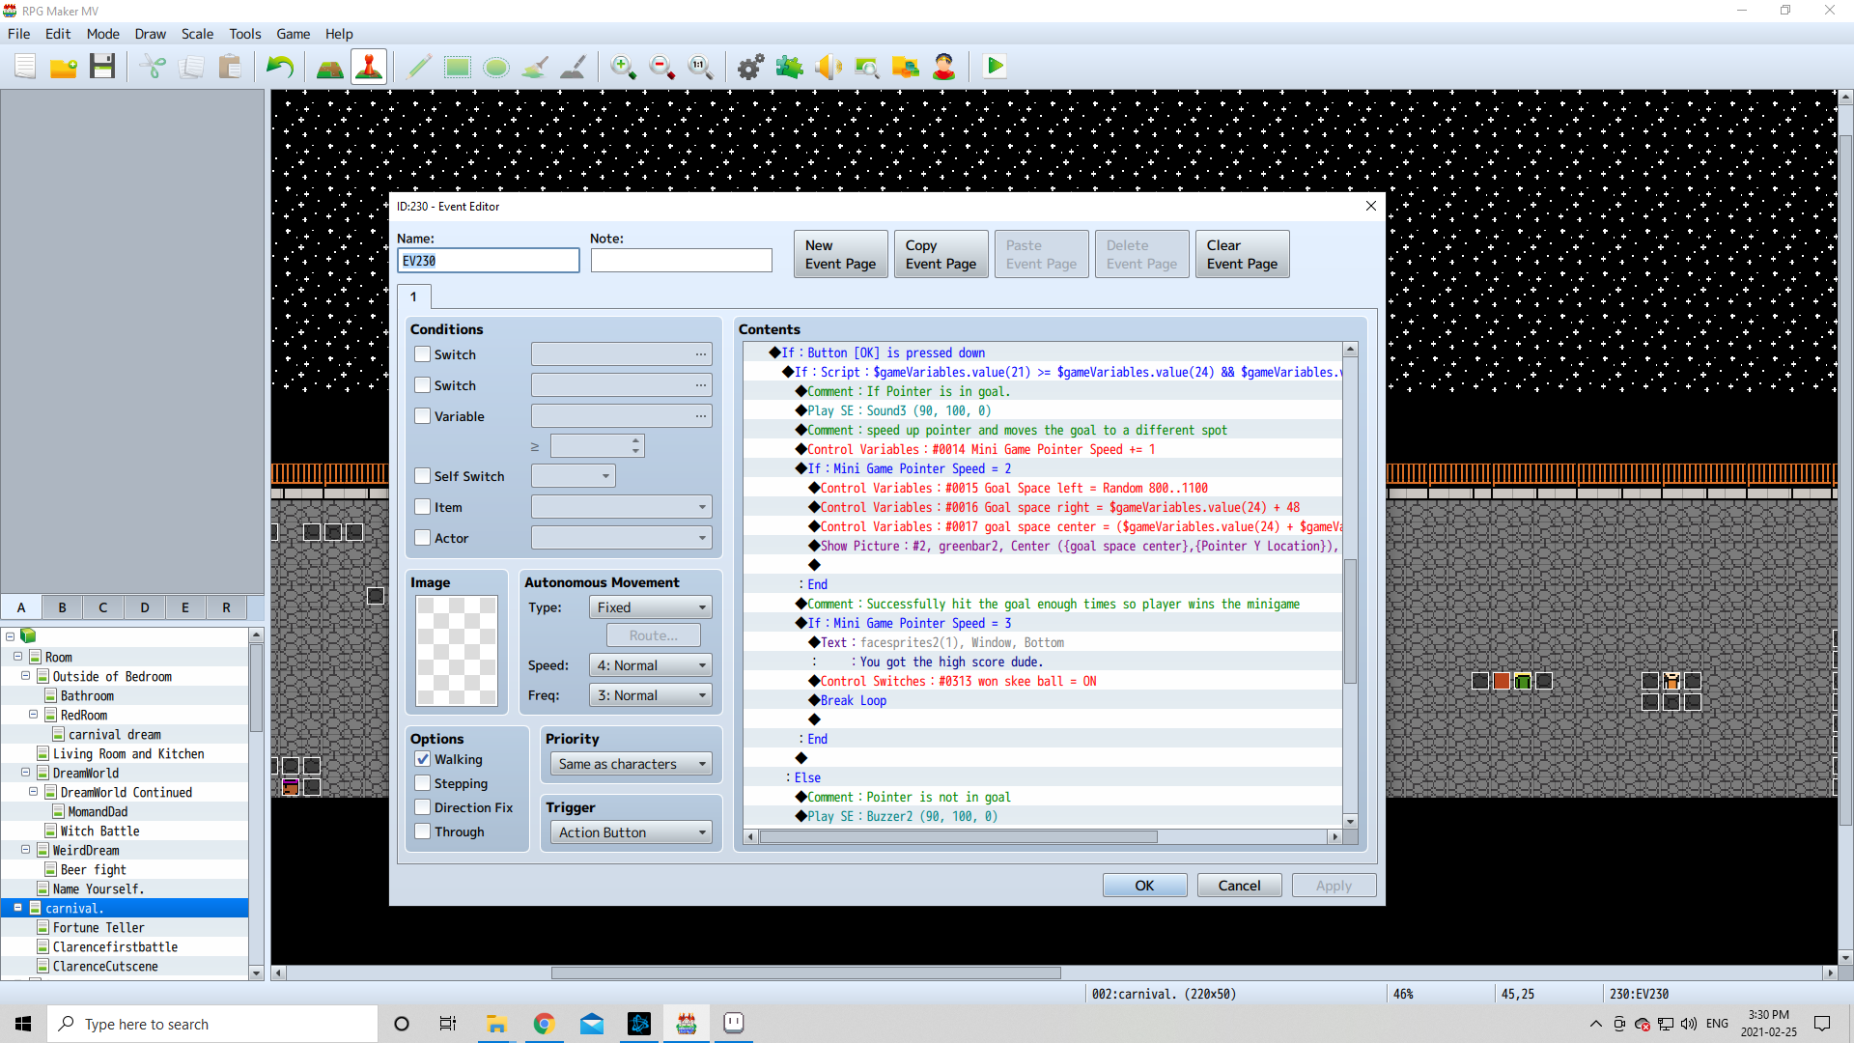
Task: Open the Self Switch dropdown
Action: click(574, 476)
